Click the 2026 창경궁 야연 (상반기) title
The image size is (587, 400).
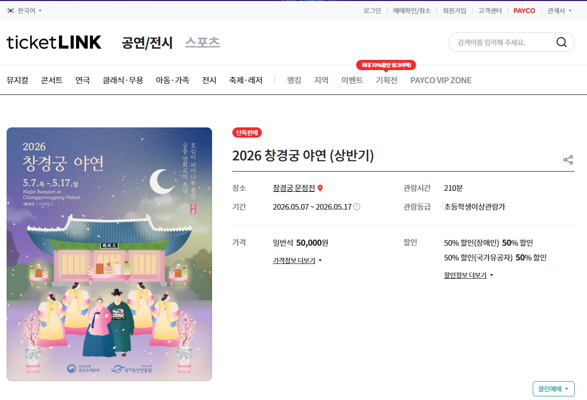coord(303,155)
